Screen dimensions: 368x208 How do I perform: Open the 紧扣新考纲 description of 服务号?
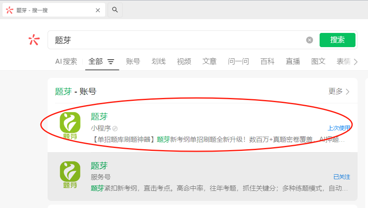(x=219, y=188)
